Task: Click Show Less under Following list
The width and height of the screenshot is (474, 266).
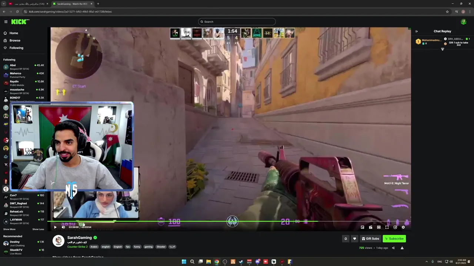Action: click(x=38, y=229)
